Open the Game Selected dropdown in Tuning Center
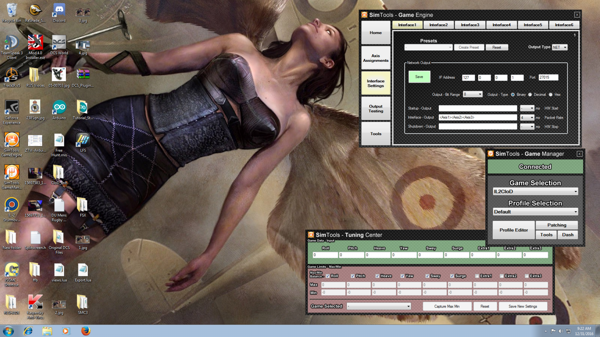 tap(379, 306)
